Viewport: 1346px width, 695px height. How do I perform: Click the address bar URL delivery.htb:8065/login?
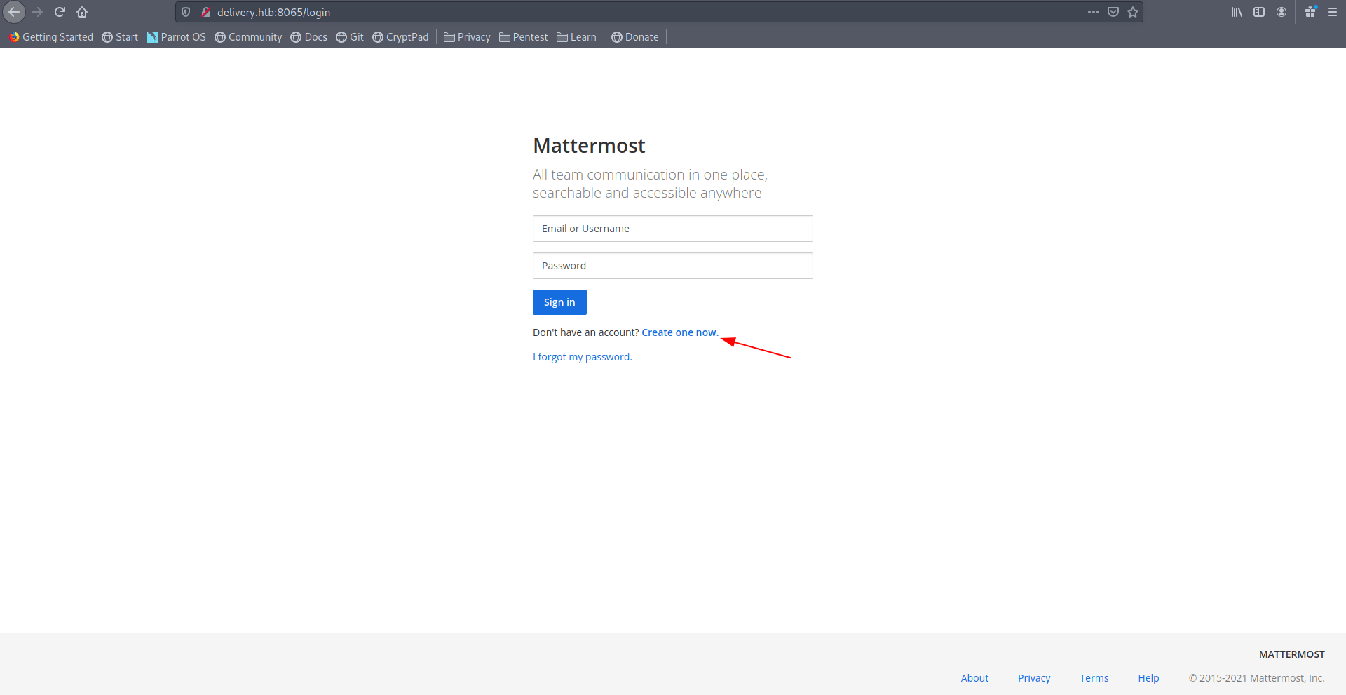(x=273, y=12)
